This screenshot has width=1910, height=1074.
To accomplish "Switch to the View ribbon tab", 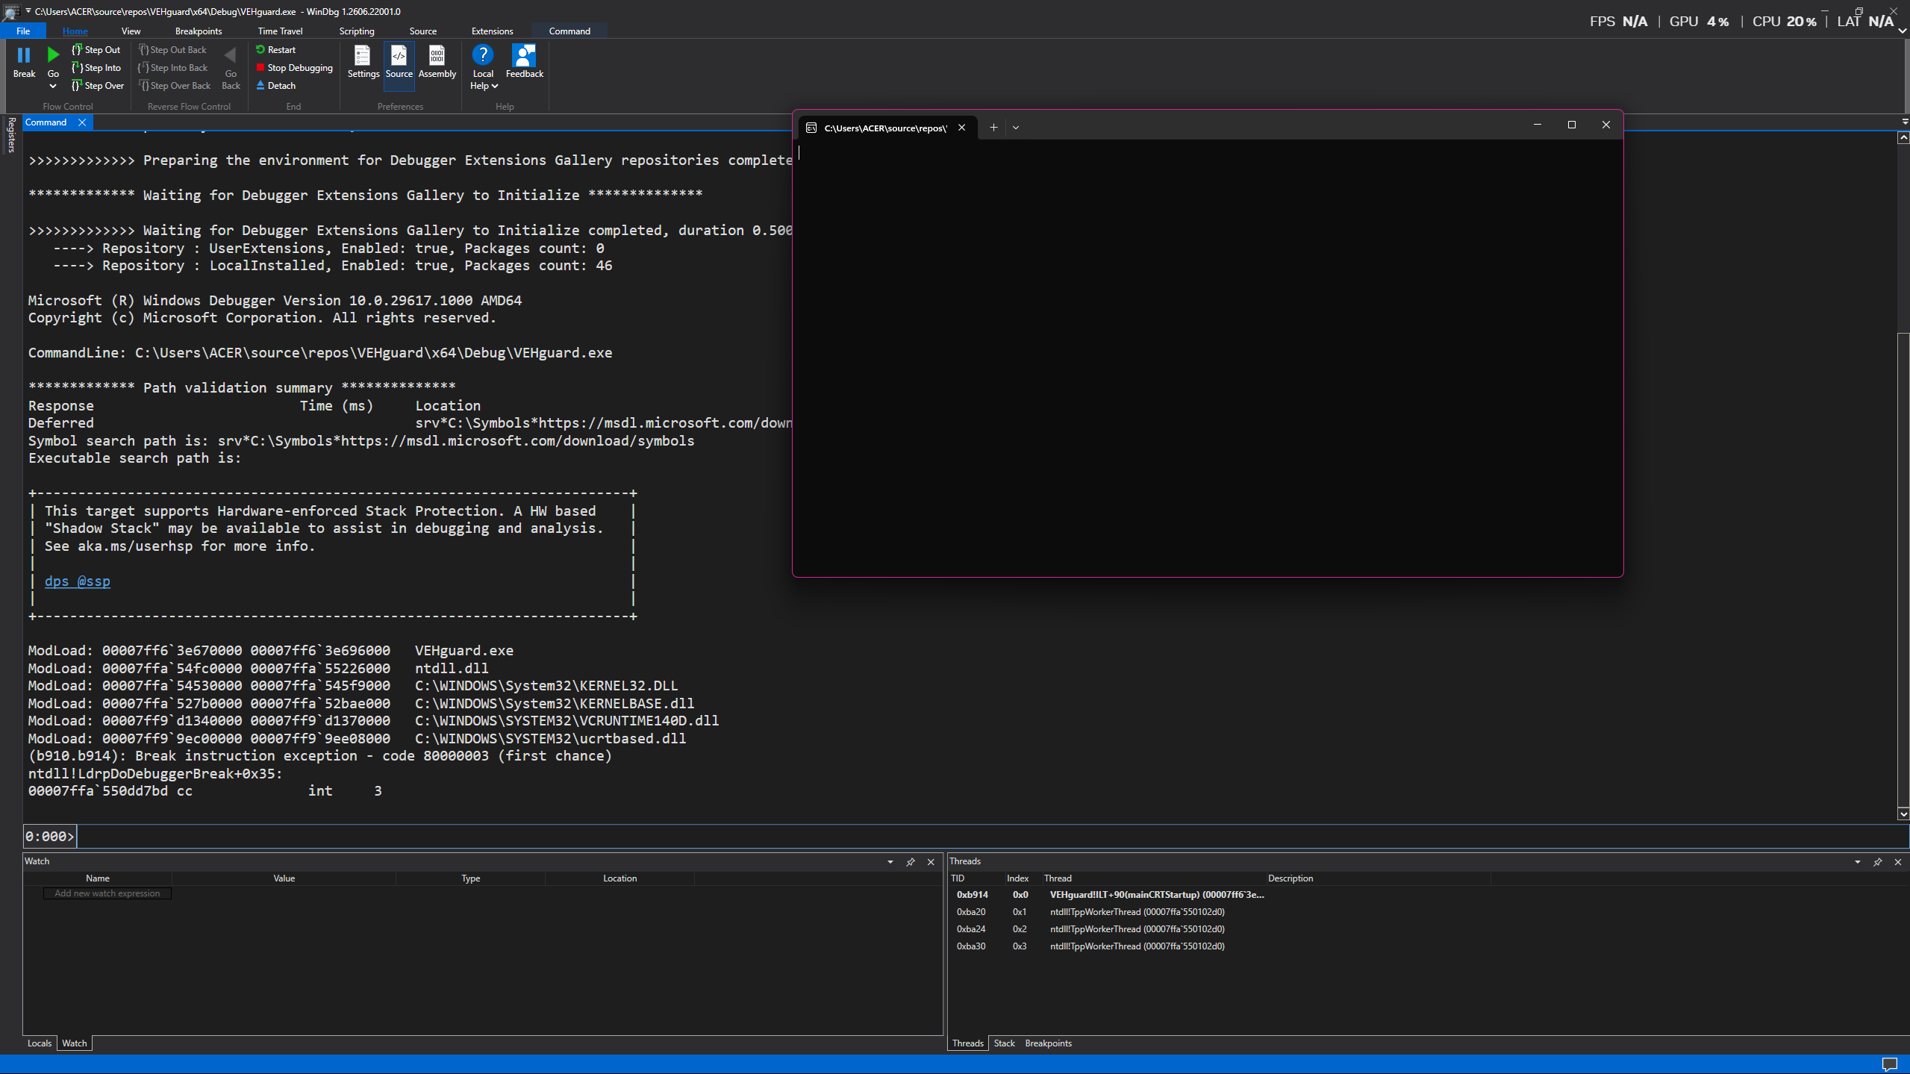I will click(x=131, y=31).
